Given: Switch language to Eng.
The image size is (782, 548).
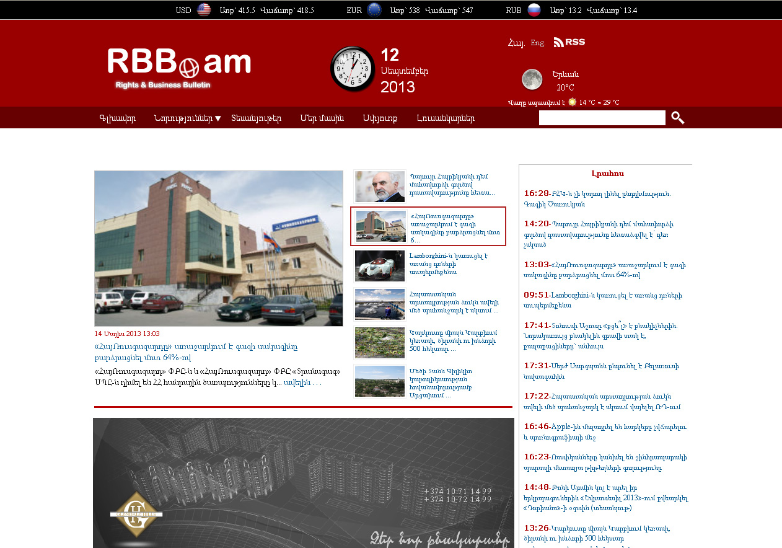Looking at the screenshot, I should coord(538,43).
